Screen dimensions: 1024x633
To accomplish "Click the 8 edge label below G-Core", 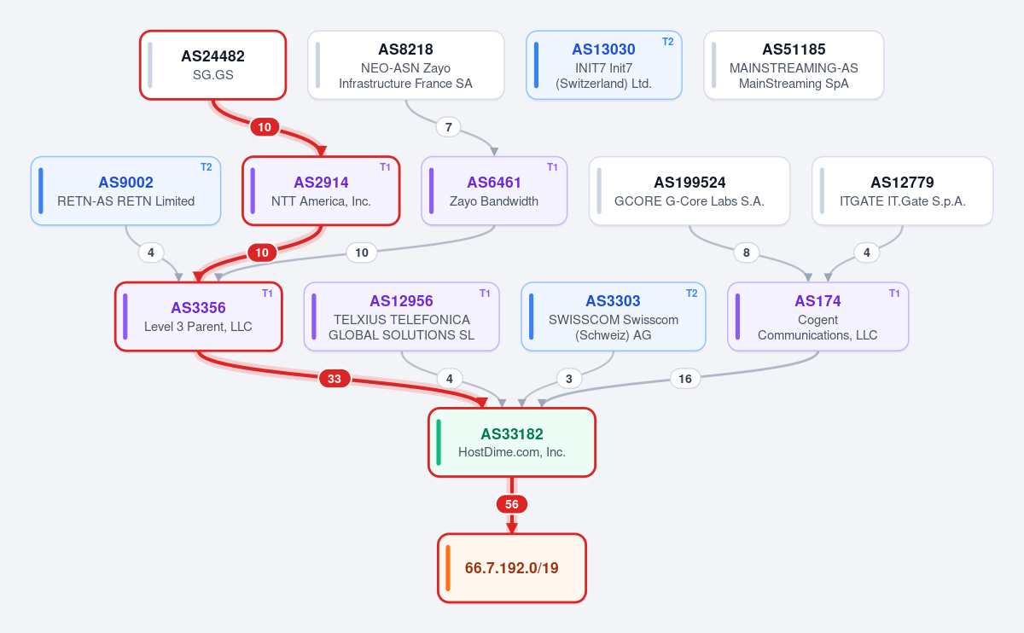I will [747, 253].
